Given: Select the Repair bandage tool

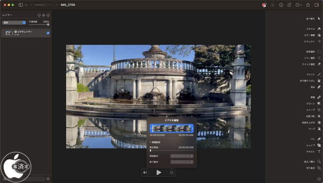Looking at the screenshot, I should pyautogui.click(x=319, y=97).
